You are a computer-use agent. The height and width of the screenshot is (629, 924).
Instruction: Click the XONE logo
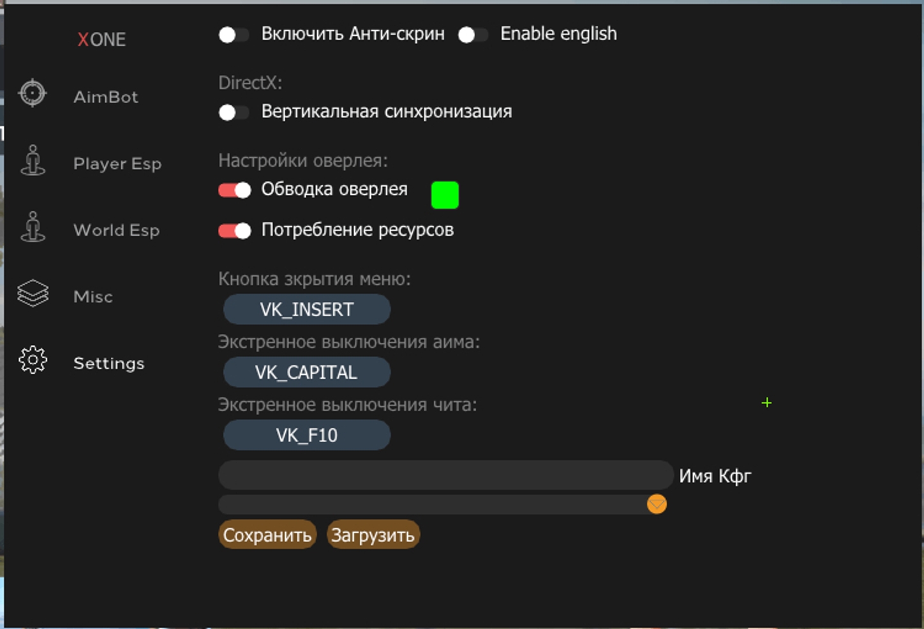click(101, 40)
